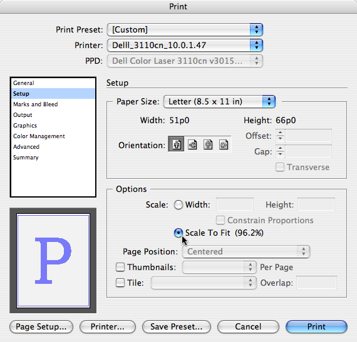Click the page preview thumbnail
357x342 pixels.
coord(53,261)
